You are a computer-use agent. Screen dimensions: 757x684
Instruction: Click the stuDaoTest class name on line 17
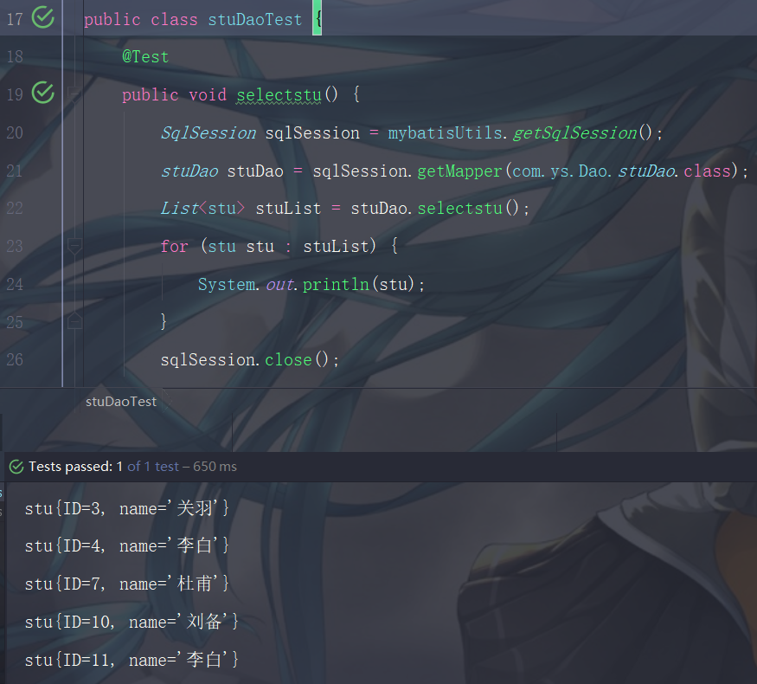(x=255, y=20)
